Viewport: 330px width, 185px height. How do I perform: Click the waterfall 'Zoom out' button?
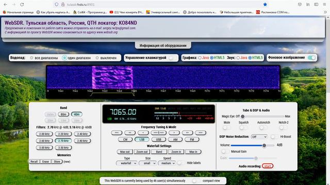click(142, 152)
